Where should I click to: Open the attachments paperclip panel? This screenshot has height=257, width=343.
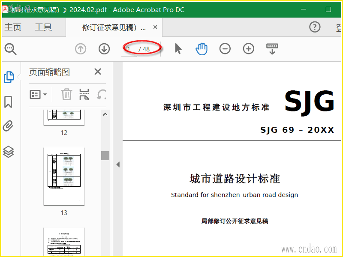[8, 126]
